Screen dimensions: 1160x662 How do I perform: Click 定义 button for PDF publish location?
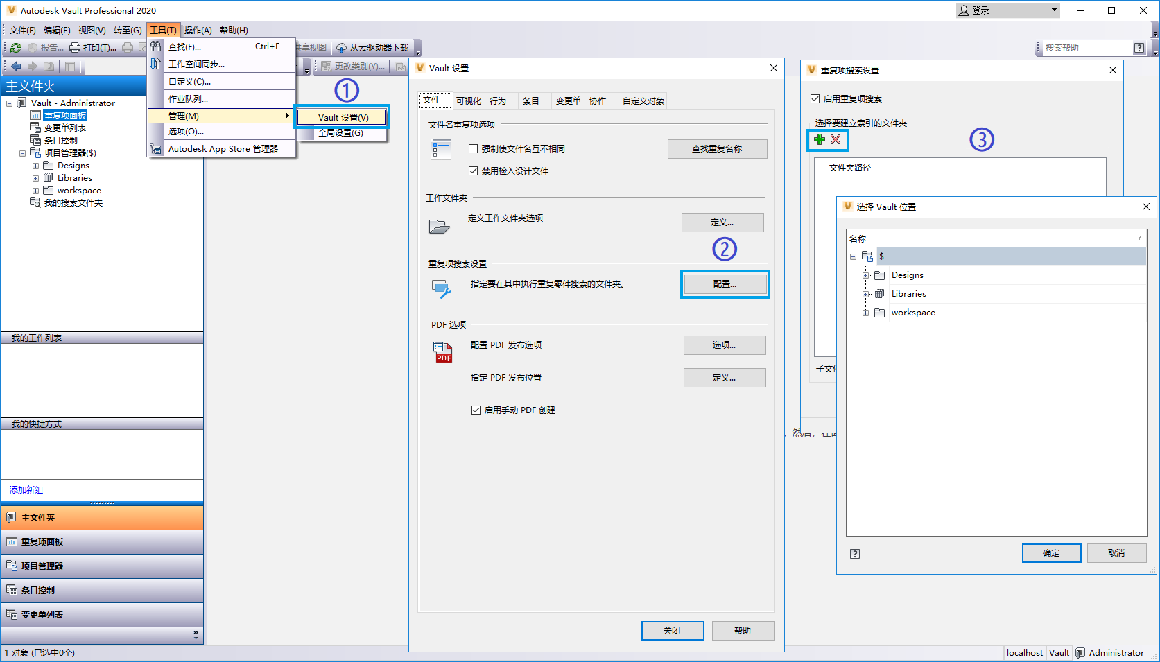[x=725, y=378]
